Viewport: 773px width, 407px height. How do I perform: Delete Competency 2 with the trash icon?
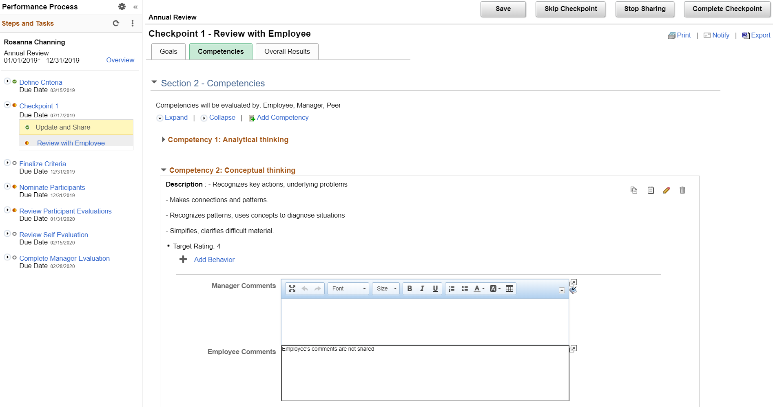coord(682,190)
